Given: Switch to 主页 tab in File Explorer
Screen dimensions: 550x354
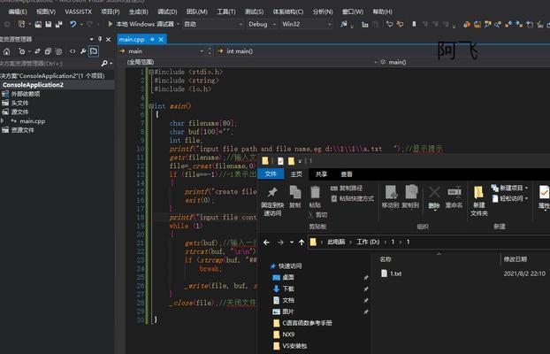Looking at the screenshot, I should (x=296, y=173).
